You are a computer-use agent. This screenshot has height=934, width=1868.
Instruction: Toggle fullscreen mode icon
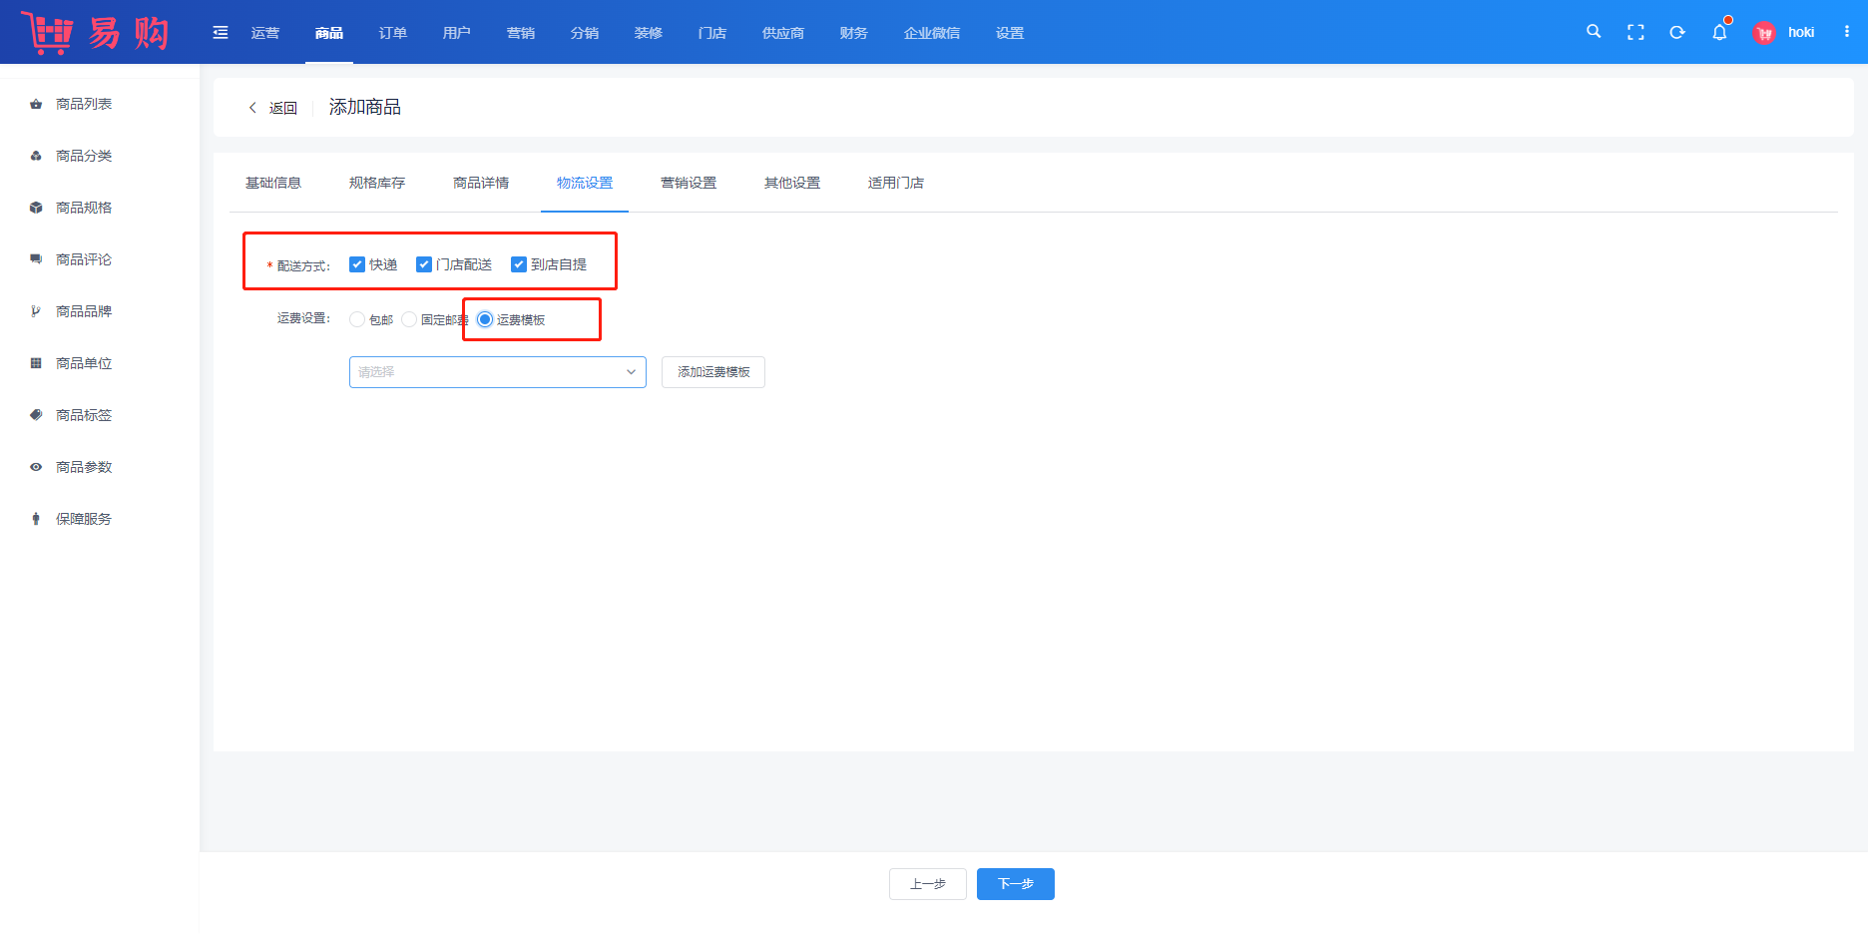(x=1635, y=32)
